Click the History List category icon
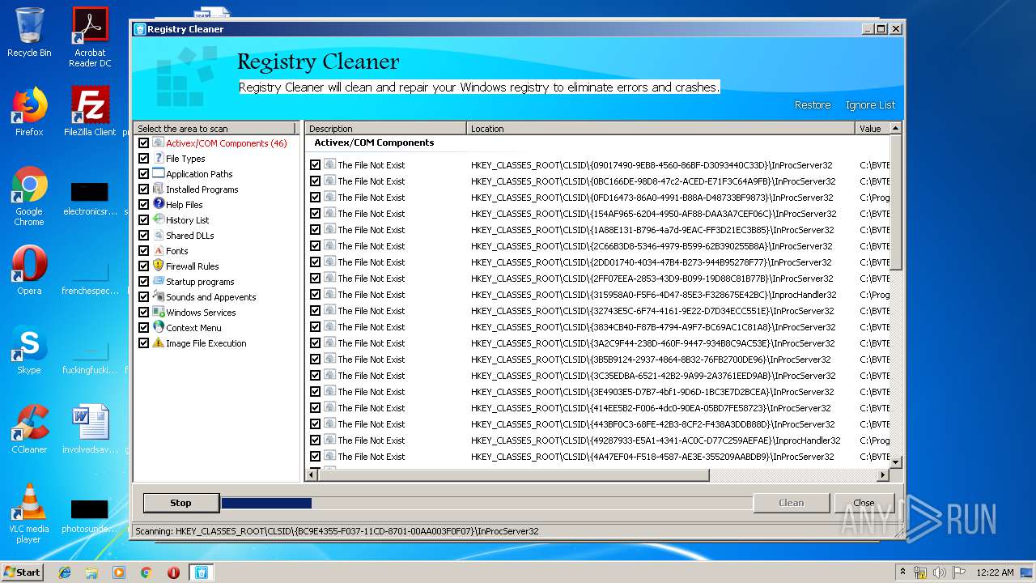Viewport: 1036px width, 583px height. point(159,219)
